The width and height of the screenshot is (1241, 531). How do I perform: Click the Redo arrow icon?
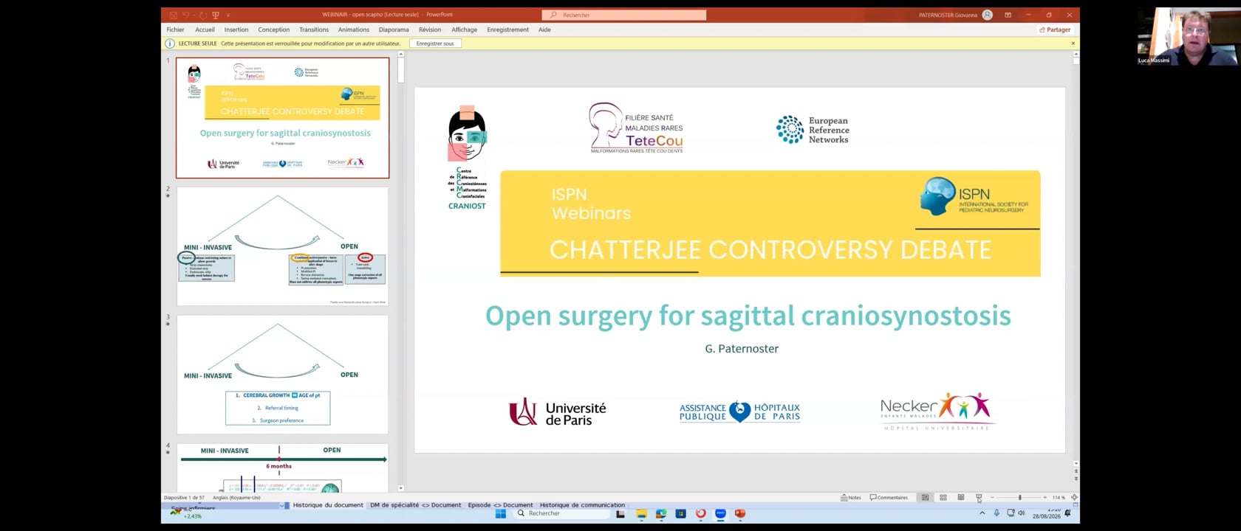click(202, 15)
